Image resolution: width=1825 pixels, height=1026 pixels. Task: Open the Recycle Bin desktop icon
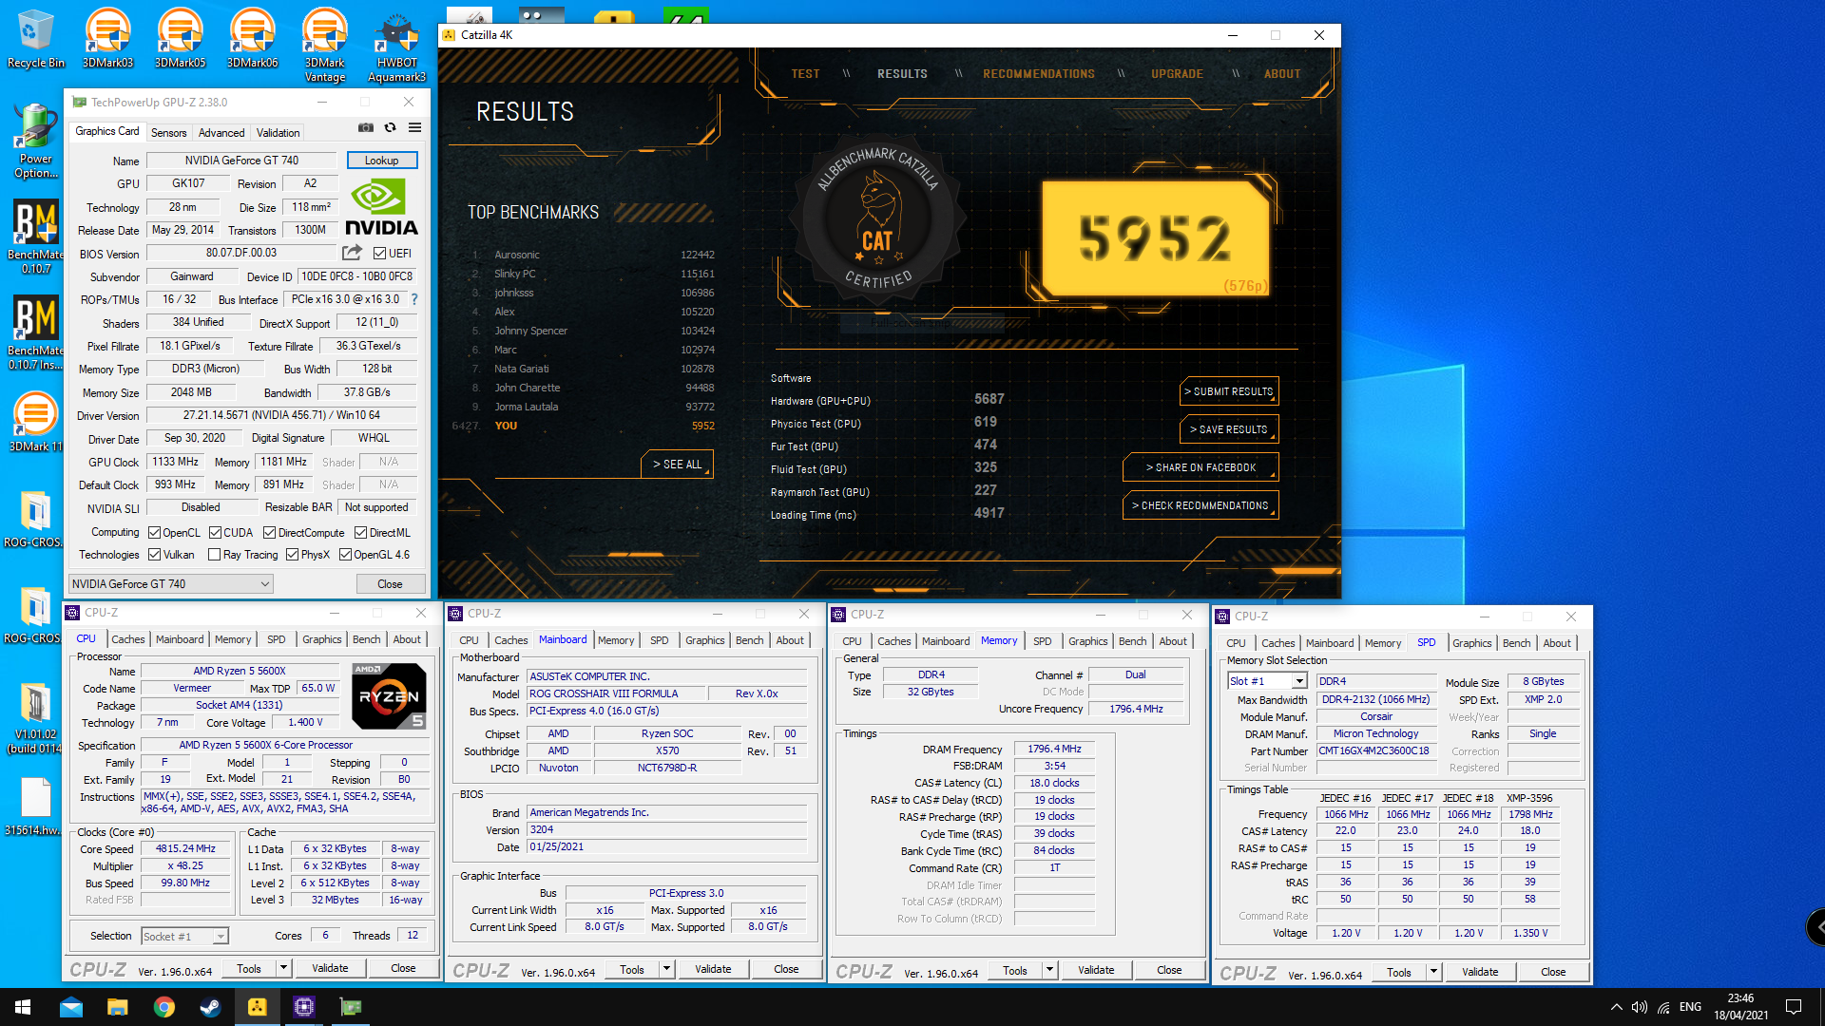point(35,40)
